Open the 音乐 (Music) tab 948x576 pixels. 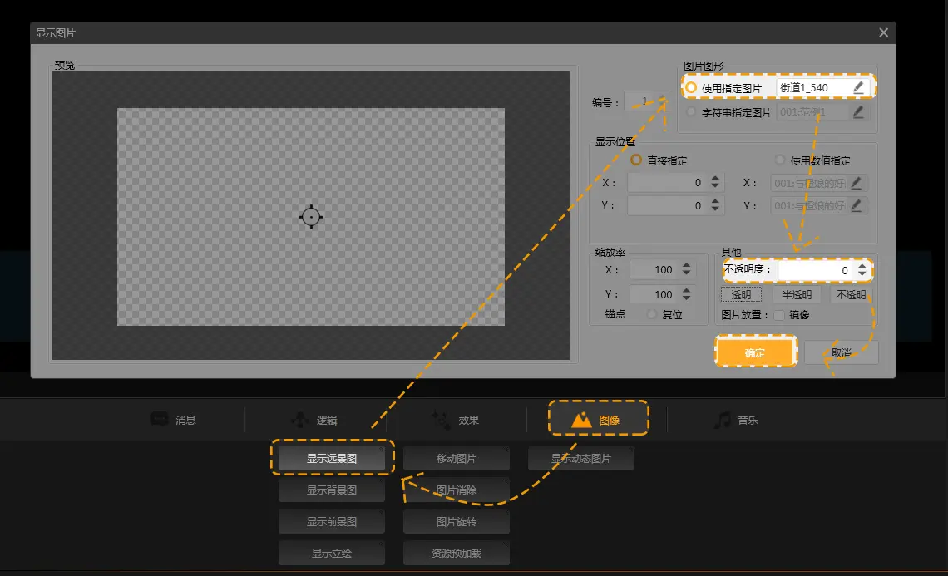tap(735, 420)
